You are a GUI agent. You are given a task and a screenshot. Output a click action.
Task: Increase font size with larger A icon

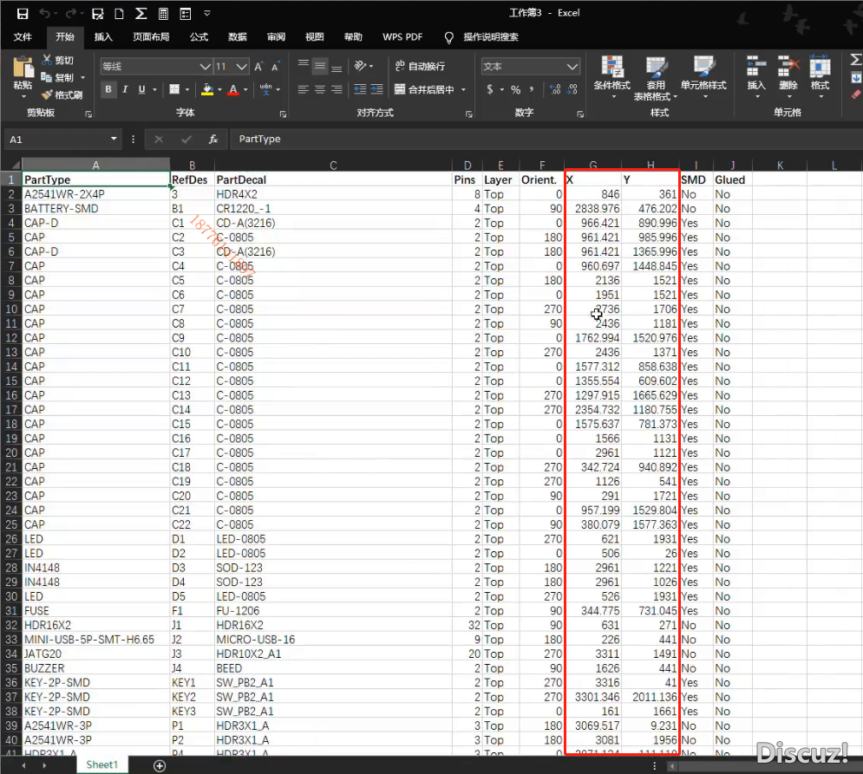tap(258, 67)
